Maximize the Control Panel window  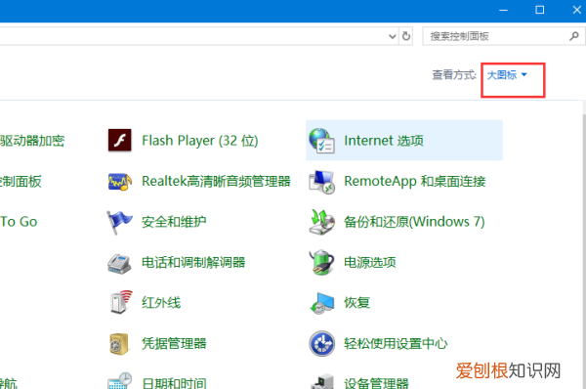pos(540,10)
